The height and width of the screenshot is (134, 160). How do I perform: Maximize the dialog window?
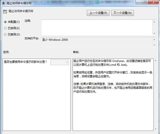click(145, 2)
